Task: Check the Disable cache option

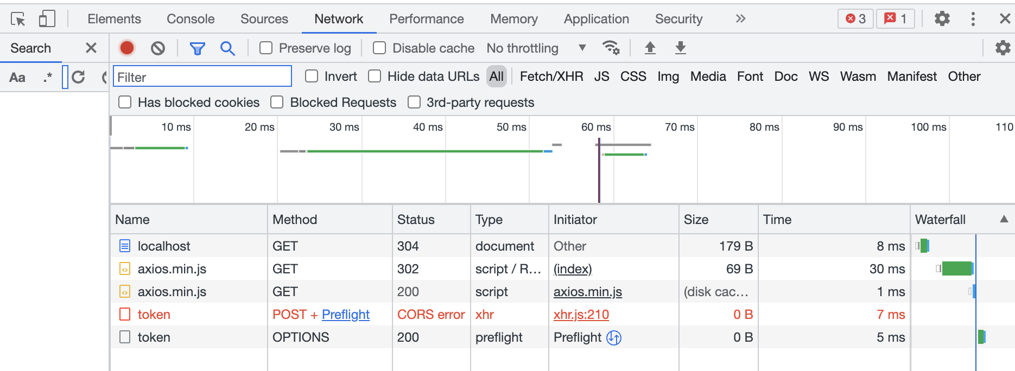Action: coord(379,48)
